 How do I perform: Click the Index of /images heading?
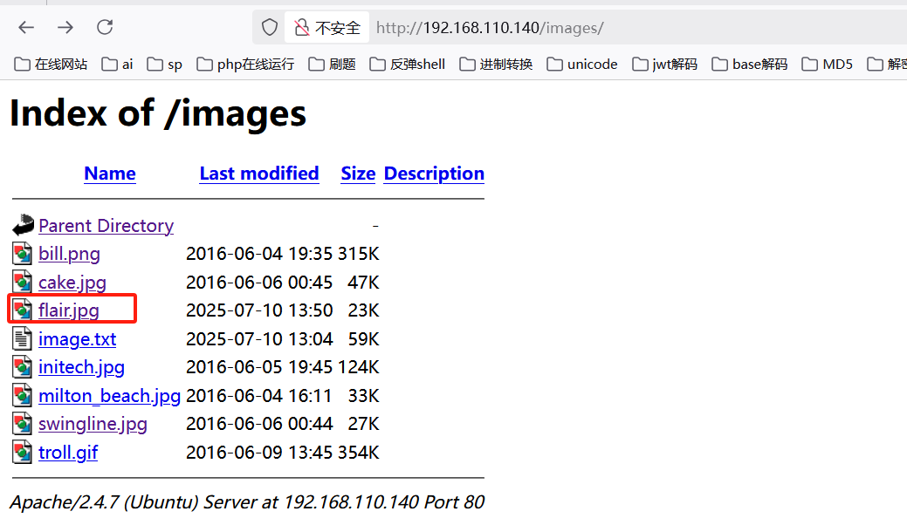tap(158, 113)
